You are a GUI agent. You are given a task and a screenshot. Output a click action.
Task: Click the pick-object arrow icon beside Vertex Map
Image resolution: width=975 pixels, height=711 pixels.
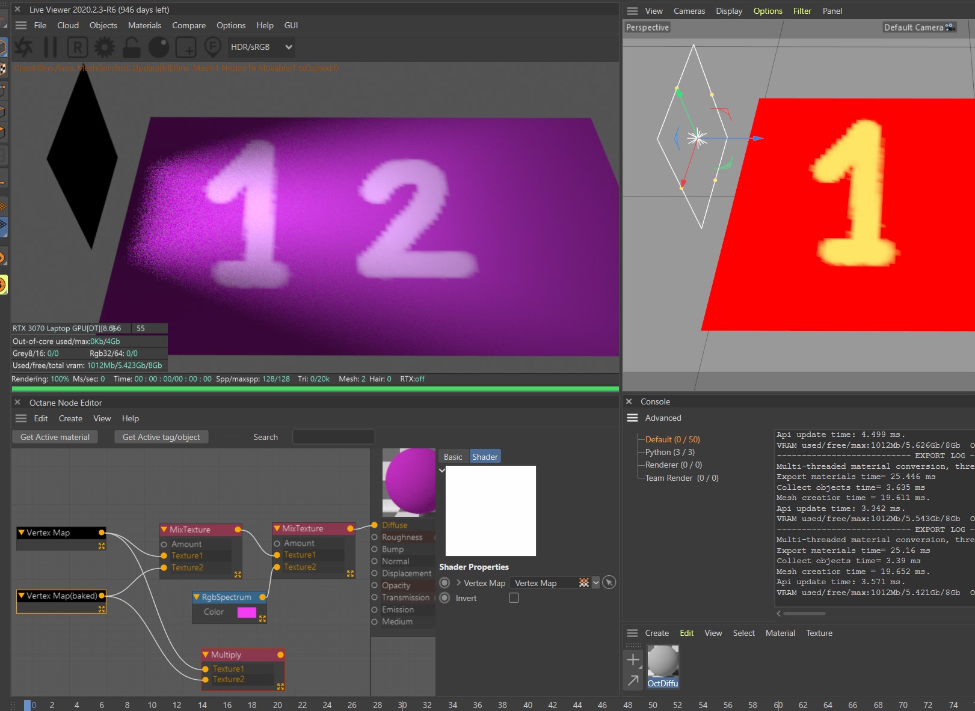click(609, 582)
